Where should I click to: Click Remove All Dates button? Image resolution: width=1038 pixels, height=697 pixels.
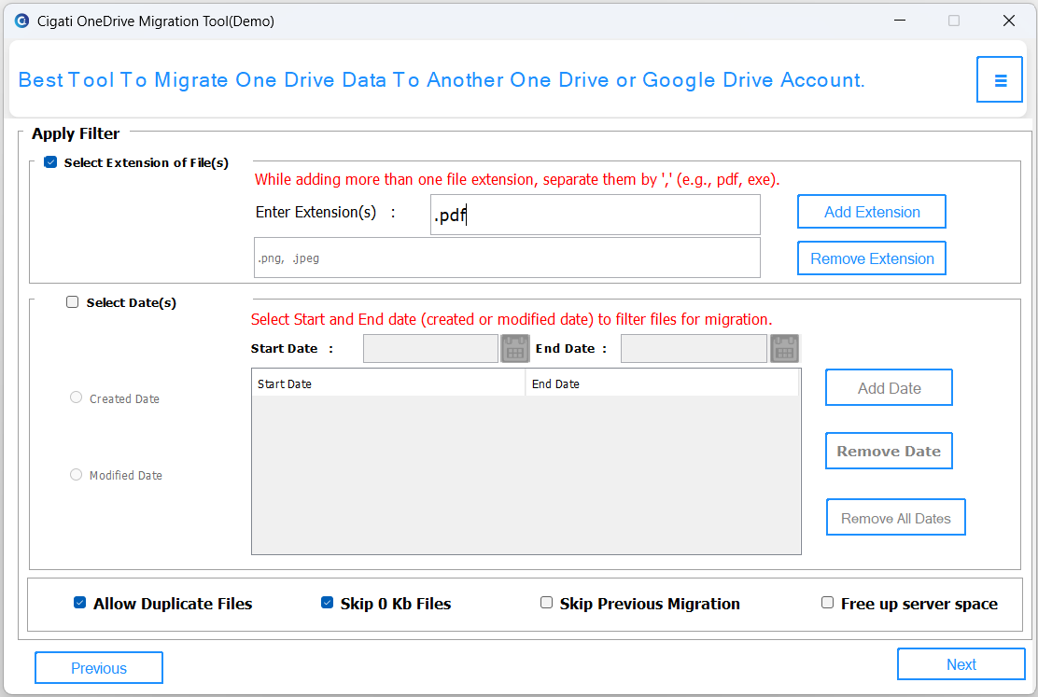896,518
